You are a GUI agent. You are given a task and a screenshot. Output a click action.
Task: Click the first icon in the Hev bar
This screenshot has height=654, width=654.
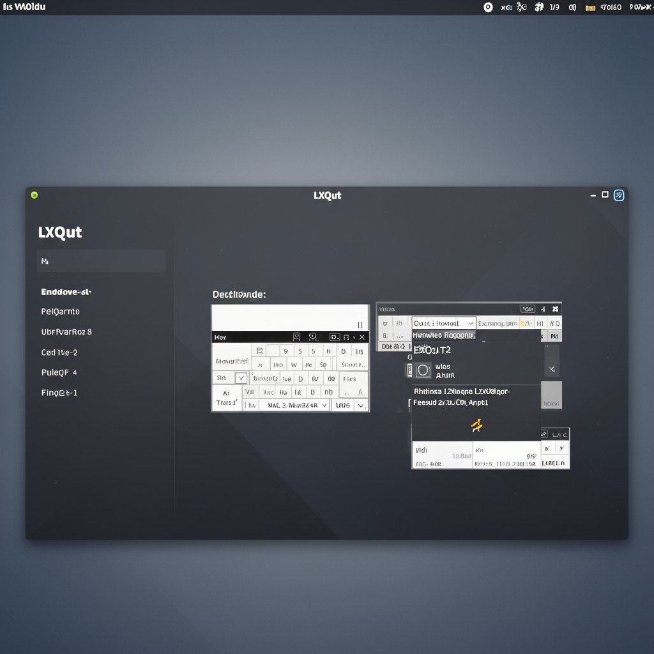tap(296, 337)
